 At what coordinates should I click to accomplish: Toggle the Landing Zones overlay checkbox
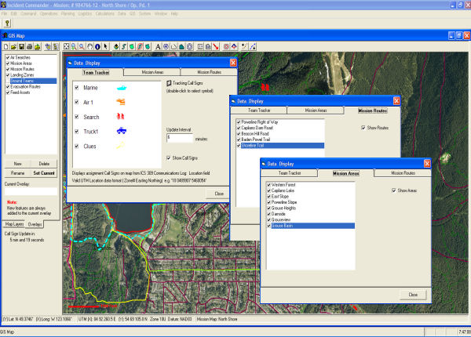click(8, 75)
